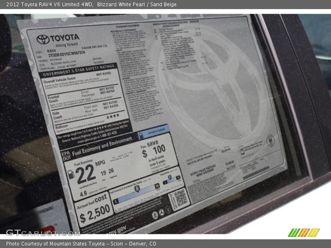This screenshot has height=248, width=331.
Task: Click the Rollover four-star rating
Action: (112, 117)
